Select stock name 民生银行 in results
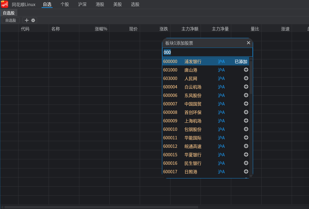This screenshot has height=209, width=309. 193,163
